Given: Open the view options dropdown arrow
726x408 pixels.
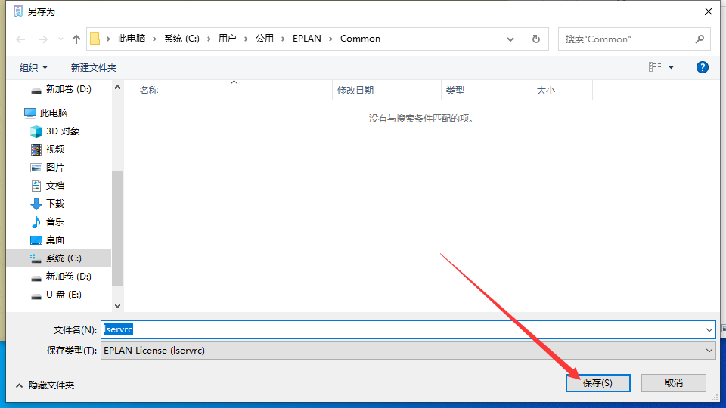Looking at the screenshot, I should click(671, 68).
